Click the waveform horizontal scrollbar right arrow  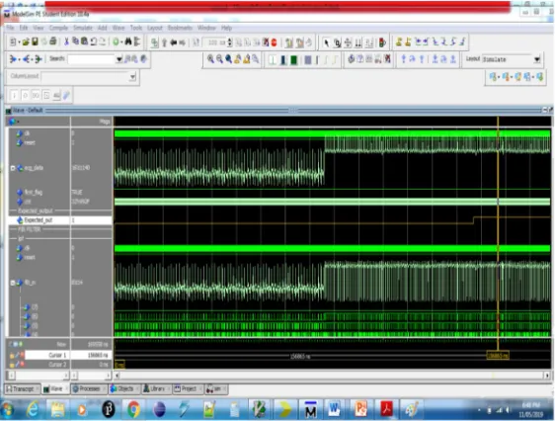[x=547, y=376]
